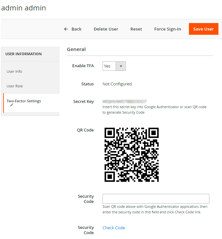
Task: Click the blurred Secret Key value
Action: tap(125, 101)
